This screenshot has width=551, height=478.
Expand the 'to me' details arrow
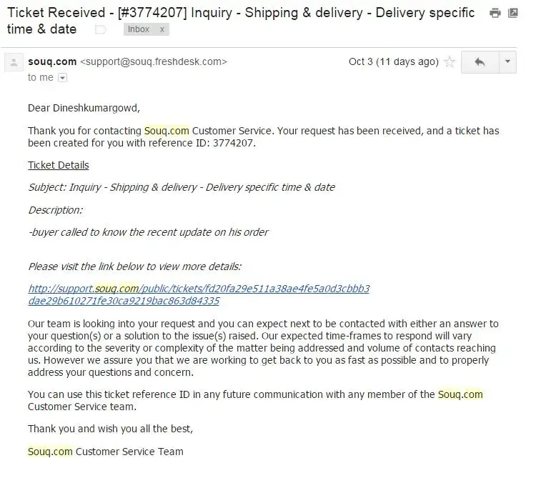[x=62, y=78]
